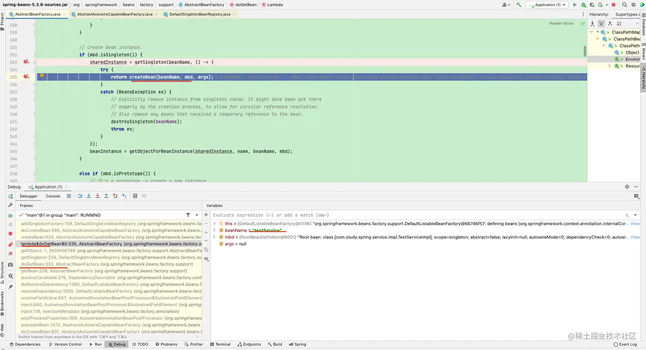
Task: Open Search Everywhere magnifier
Action: pos(625,5)
